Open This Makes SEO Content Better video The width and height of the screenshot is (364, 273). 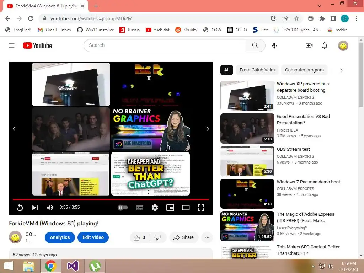(308, 250)
